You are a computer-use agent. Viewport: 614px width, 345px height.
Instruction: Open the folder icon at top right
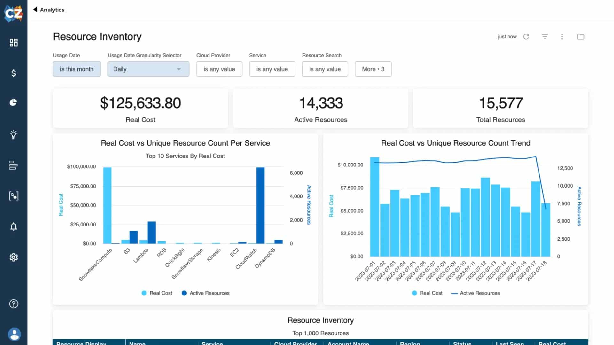(580, 37)
